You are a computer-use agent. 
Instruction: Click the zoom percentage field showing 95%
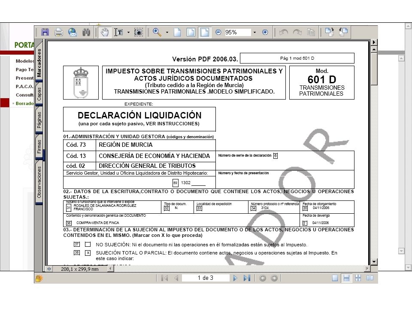pos(237,32)
